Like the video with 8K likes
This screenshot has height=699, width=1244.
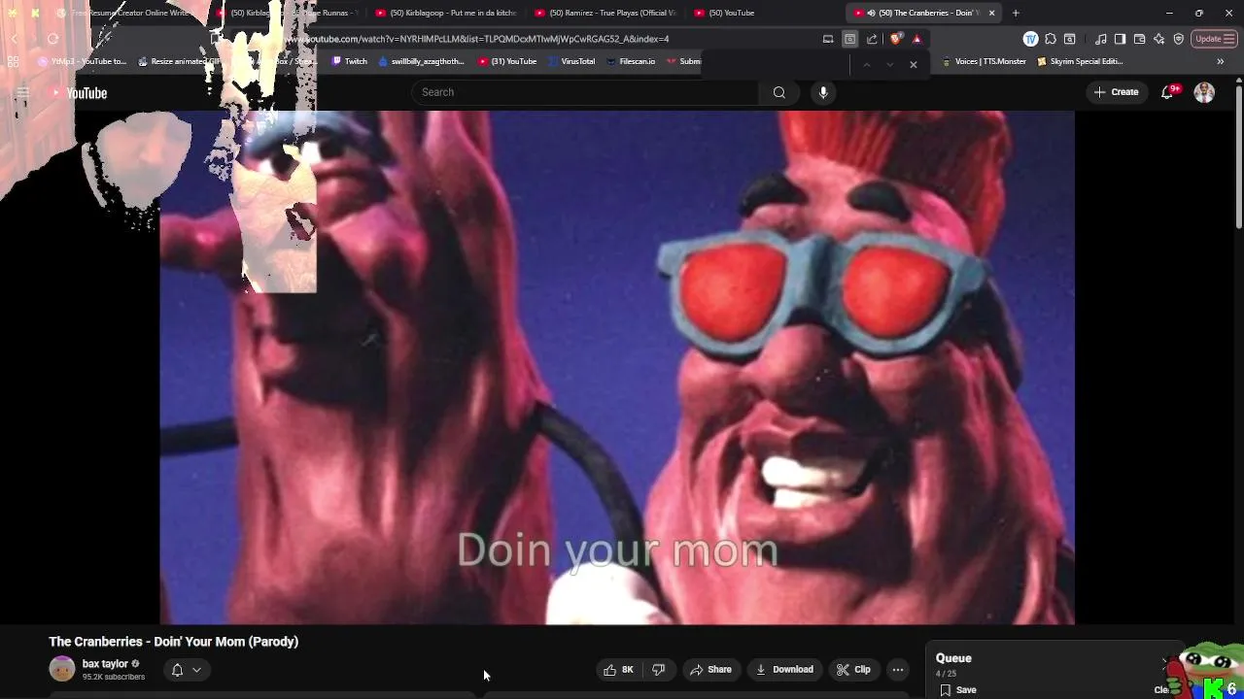click(618, 669)
